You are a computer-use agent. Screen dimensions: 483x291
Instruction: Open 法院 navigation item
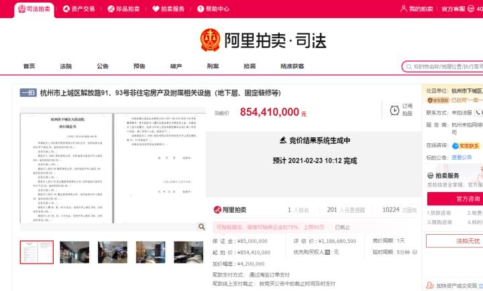(66, 66)
